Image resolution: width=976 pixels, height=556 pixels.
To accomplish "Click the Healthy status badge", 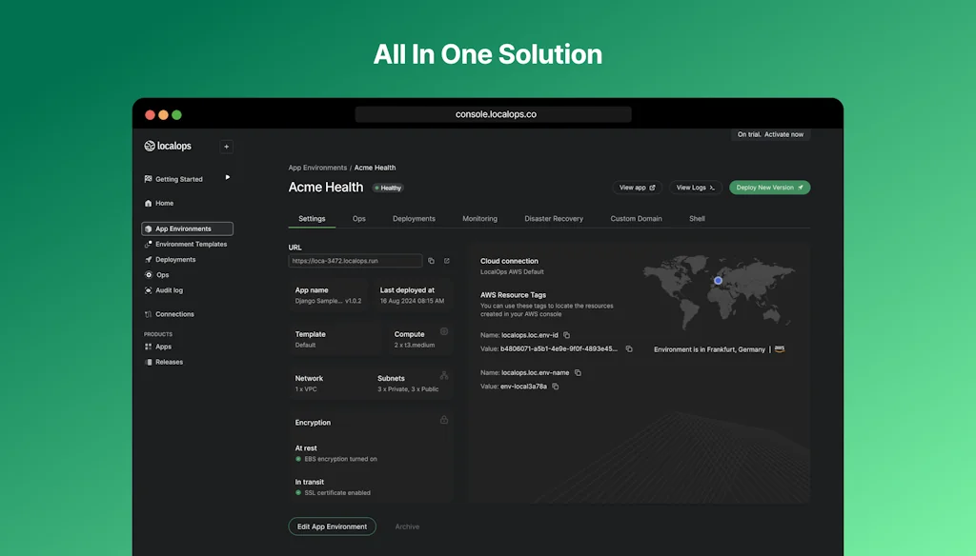I will coord(387,188).
